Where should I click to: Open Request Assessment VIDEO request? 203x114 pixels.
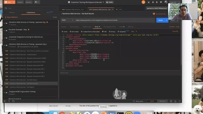[31, 62]
